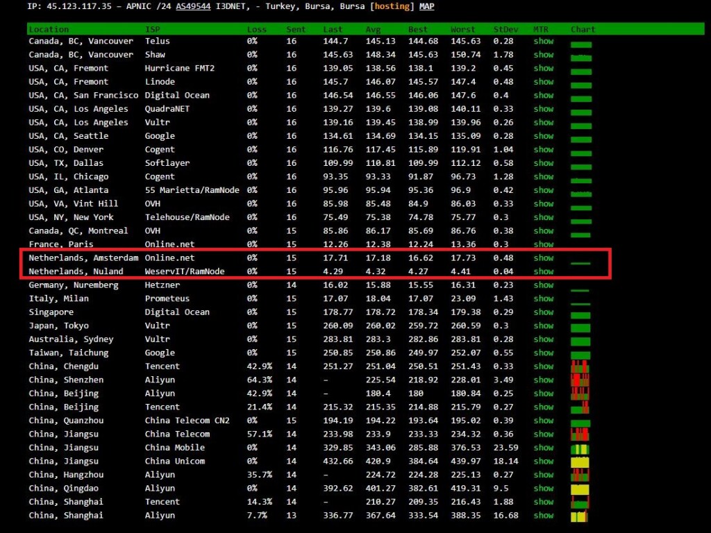Click the green chart for Tokyo Vultr
The height and width of the screenshot is (533, 711).
580,328
